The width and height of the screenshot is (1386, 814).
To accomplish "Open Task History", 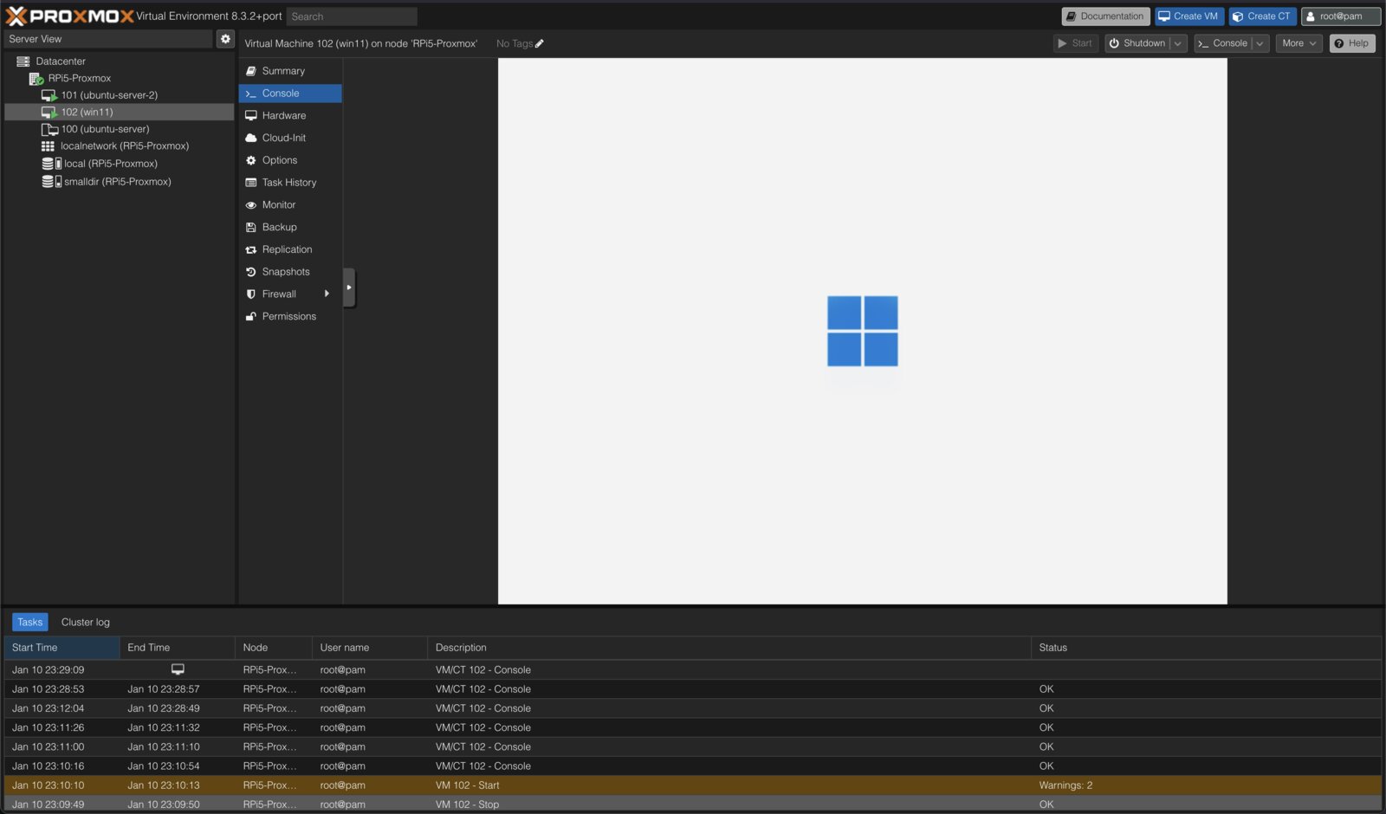I will coord(290,183).
